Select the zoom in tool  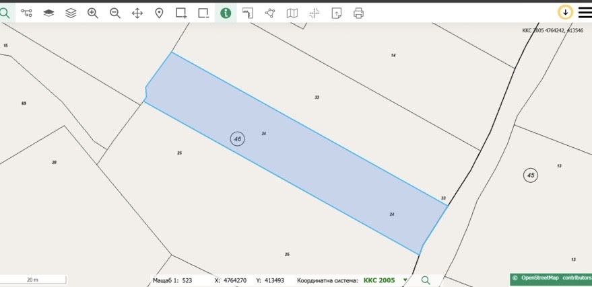pos(93,13)
